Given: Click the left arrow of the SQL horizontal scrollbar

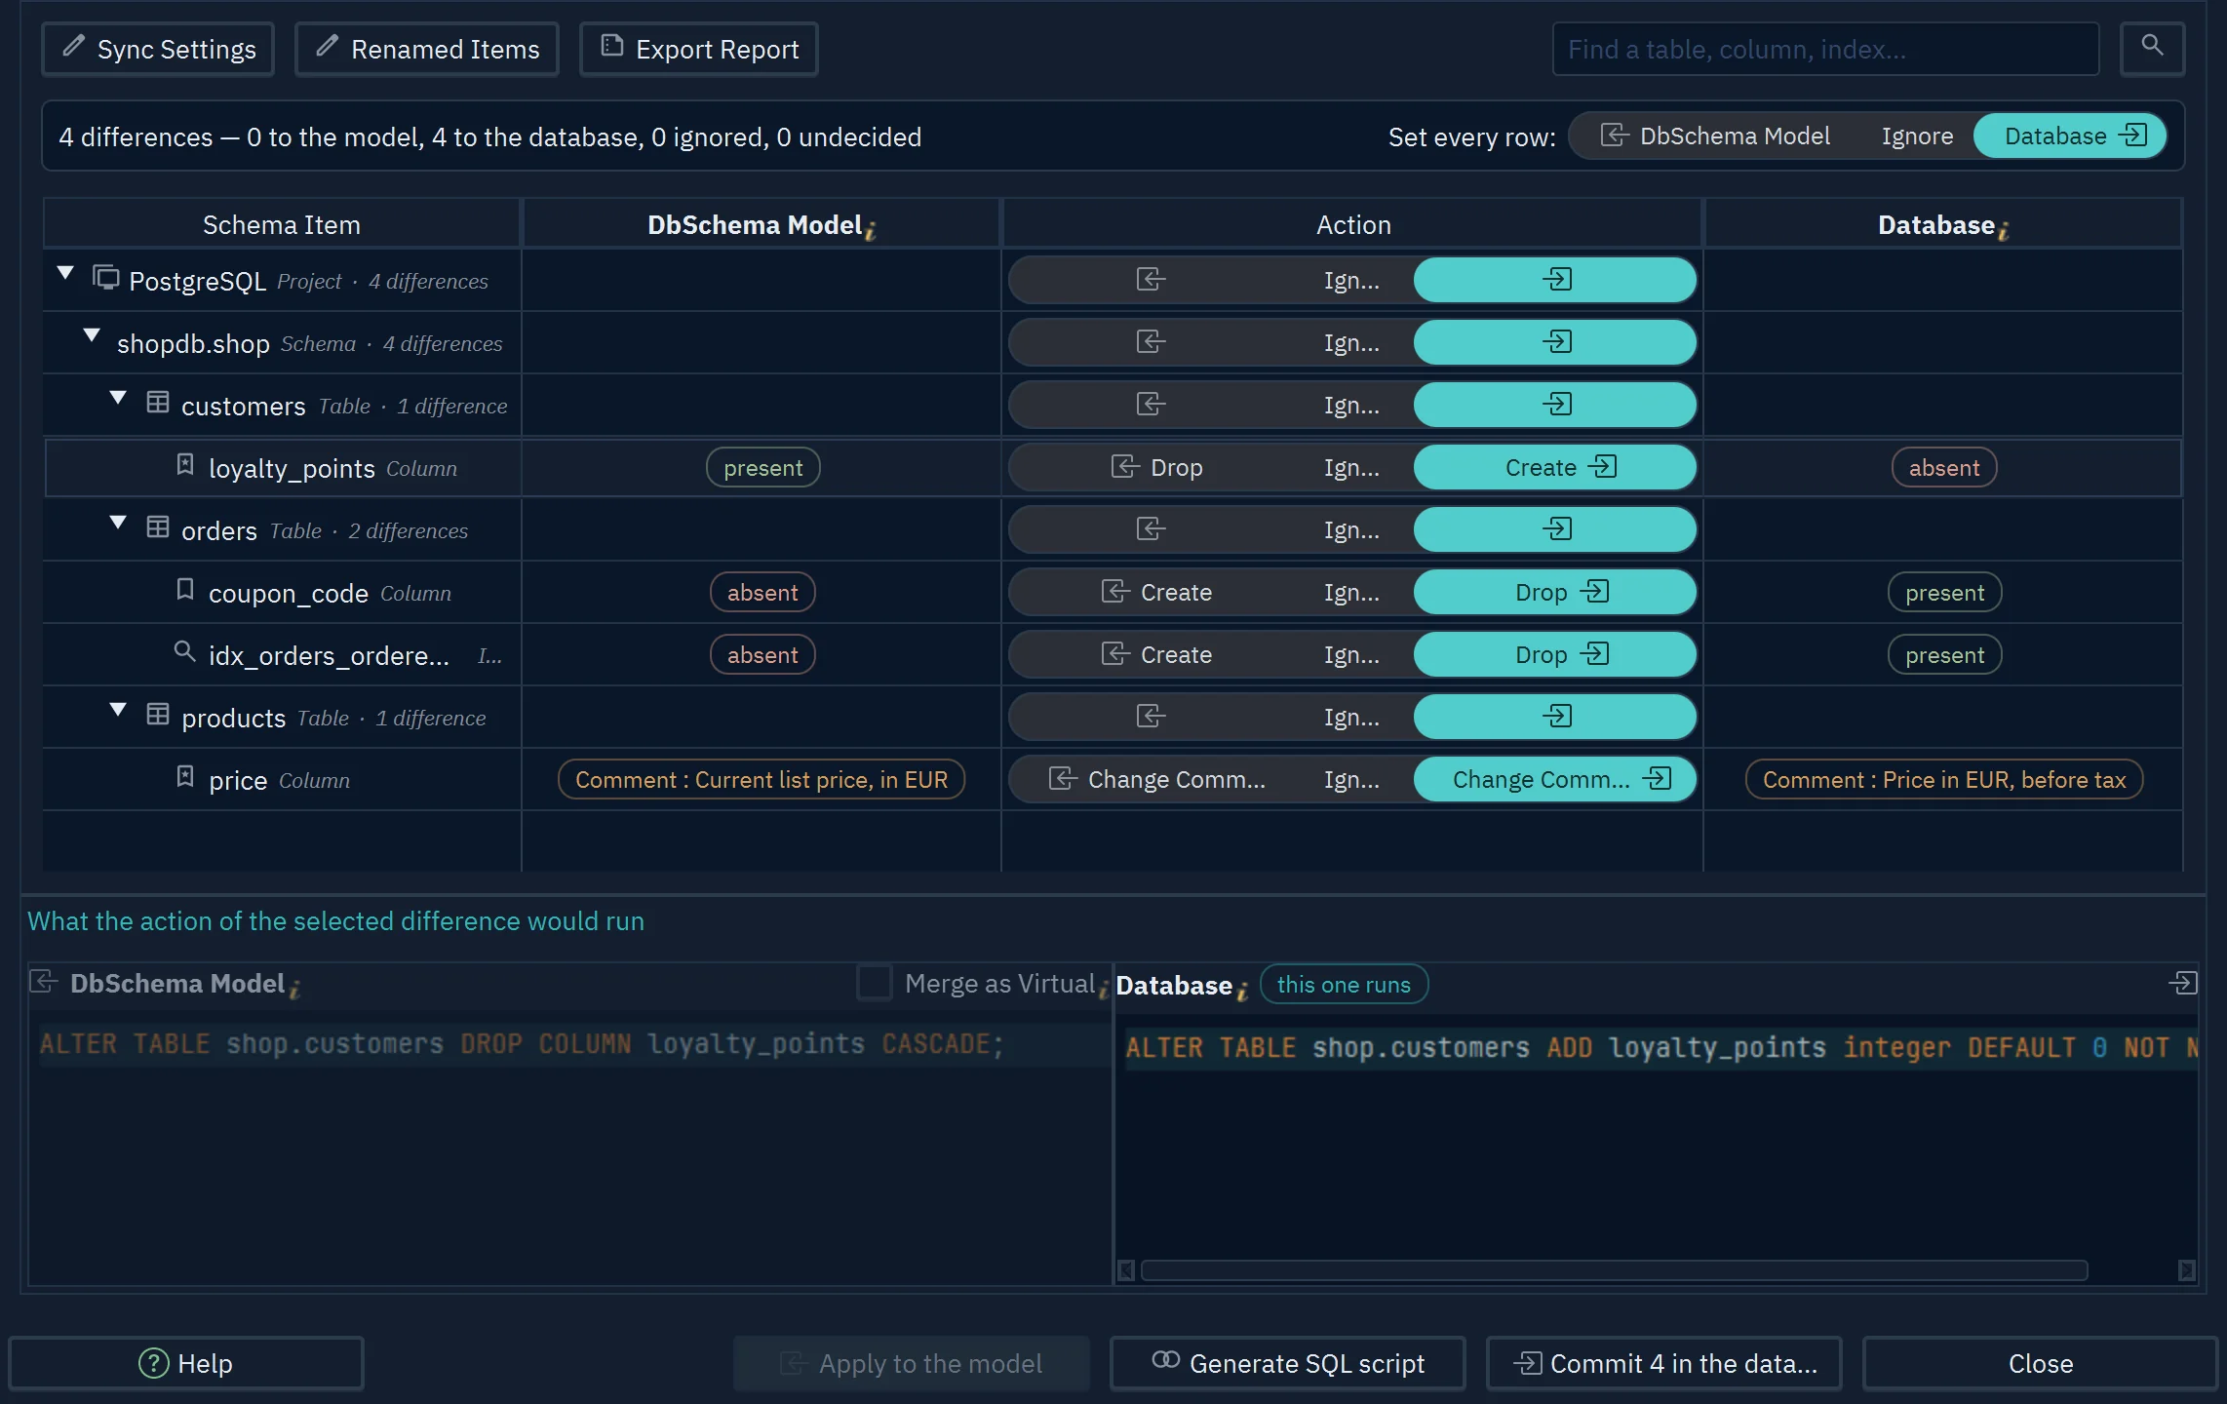Looking at the screenshot, I should pos(1126,1270).
